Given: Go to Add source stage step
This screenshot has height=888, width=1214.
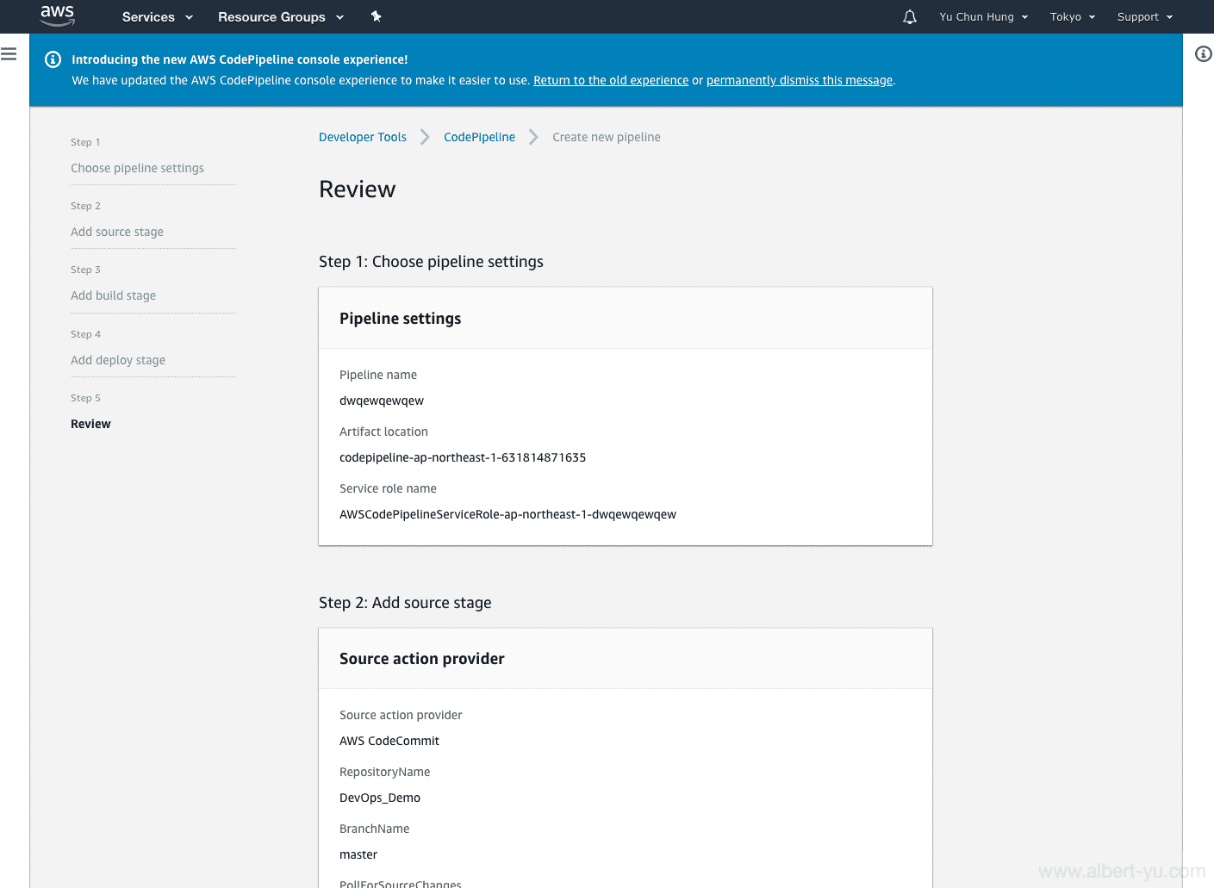Looking at the screenshot, I should 117,232.
